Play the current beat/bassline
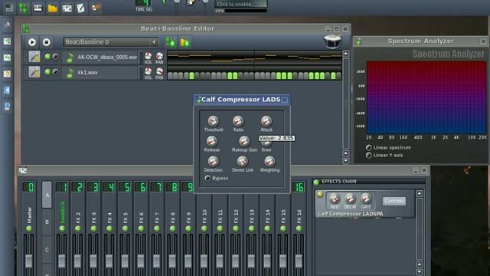The image size is (490, 276). [32, 42]
